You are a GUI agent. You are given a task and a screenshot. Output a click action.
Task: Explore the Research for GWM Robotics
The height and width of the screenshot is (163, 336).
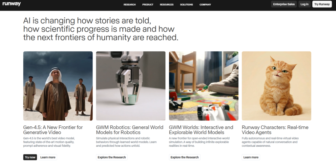112,157
